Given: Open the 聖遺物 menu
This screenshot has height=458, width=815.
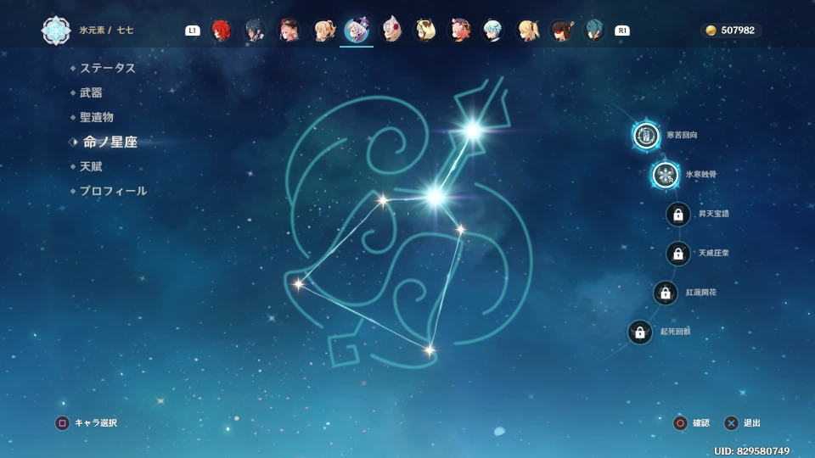Looking at the screenshot, I should (x=97, y=117).
